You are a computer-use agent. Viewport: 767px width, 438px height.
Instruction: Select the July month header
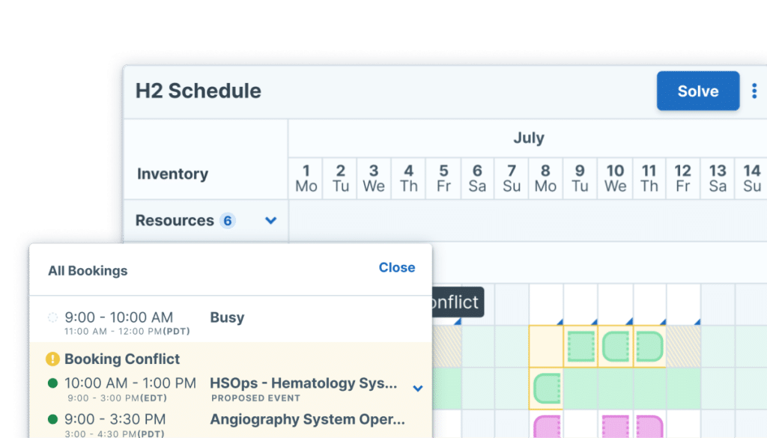(x=529, y=138)
